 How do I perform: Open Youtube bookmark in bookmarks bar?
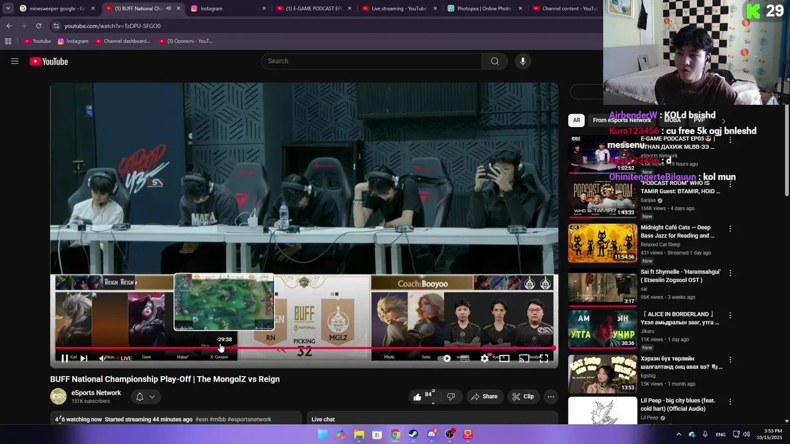tap(37, 41)
